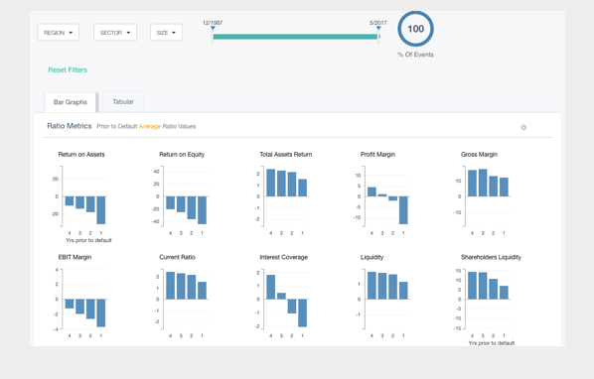This screenshot has width=594, height=379.
Task: Click year 1 bar in Profit Margin chart
Action: click(x=403, y=210)
